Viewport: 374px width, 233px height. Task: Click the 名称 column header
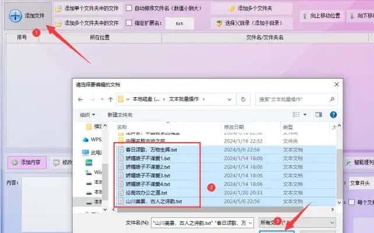[x=122, y=128]
